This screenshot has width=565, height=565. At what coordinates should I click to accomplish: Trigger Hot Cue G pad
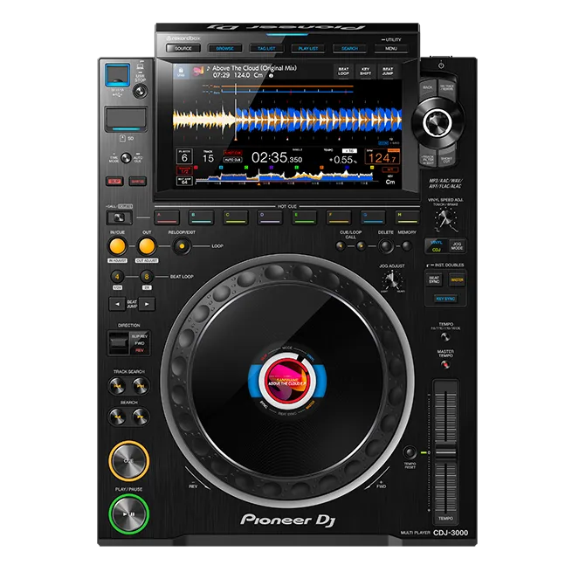click(373, 217)
